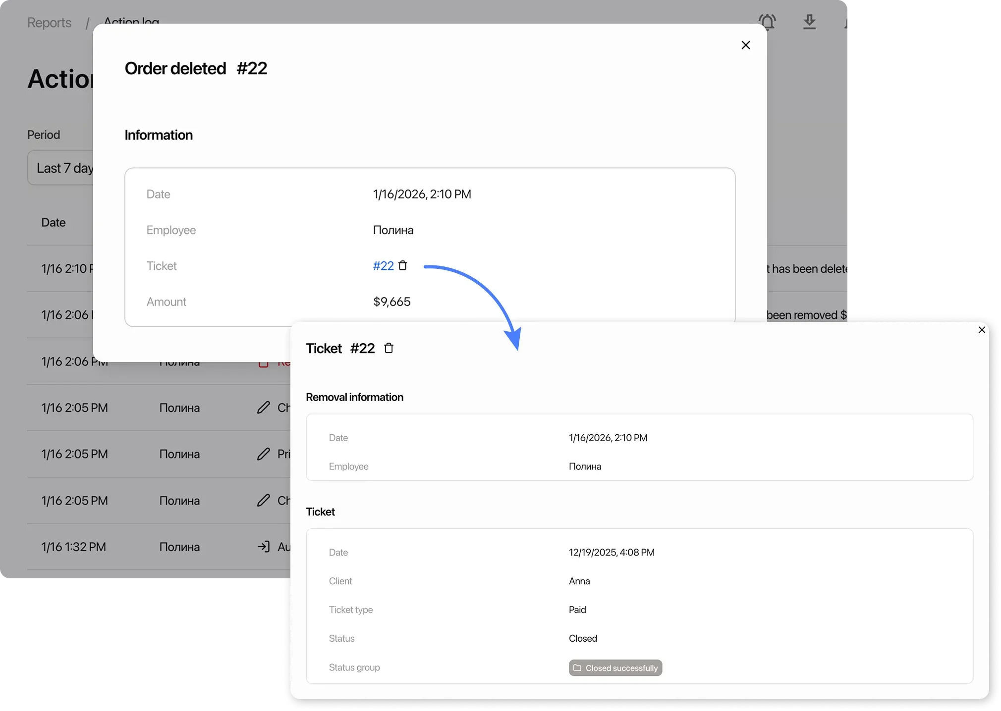The height and width of the screenshot is (711, 1001).
Task: Click trash icon next to ticket #22 link
Action: click(403, 266)
